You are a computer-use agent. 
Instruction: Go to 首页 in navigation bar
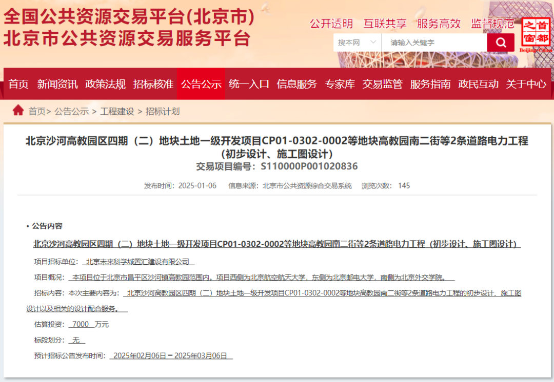(19, 84)
